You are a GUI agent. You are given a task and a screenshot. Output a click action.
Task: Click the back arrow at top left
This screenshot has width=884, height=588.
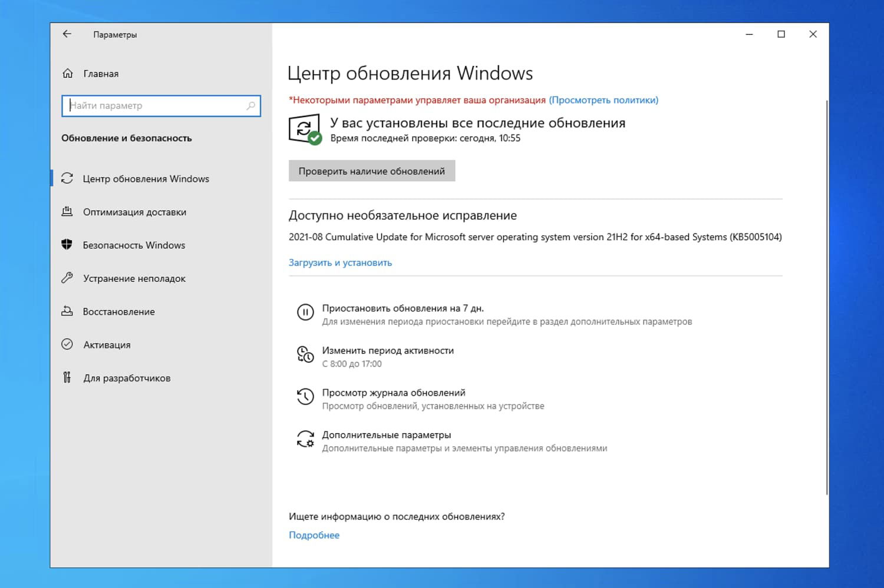coord(67,34)
